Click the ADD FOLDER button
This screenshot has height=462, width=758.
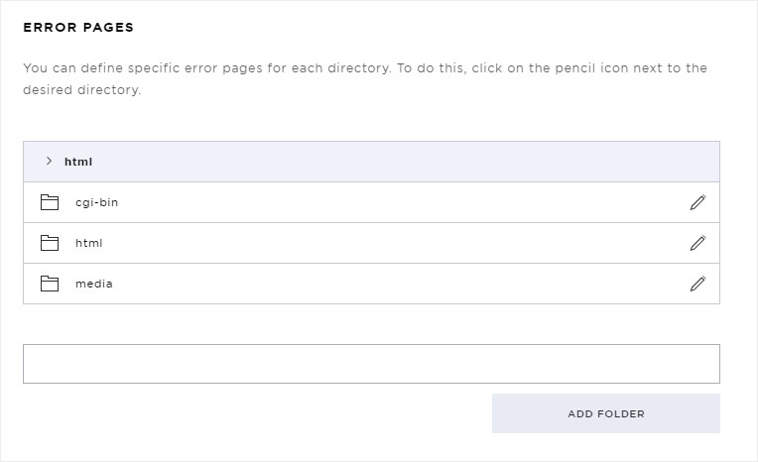(606, 413)
